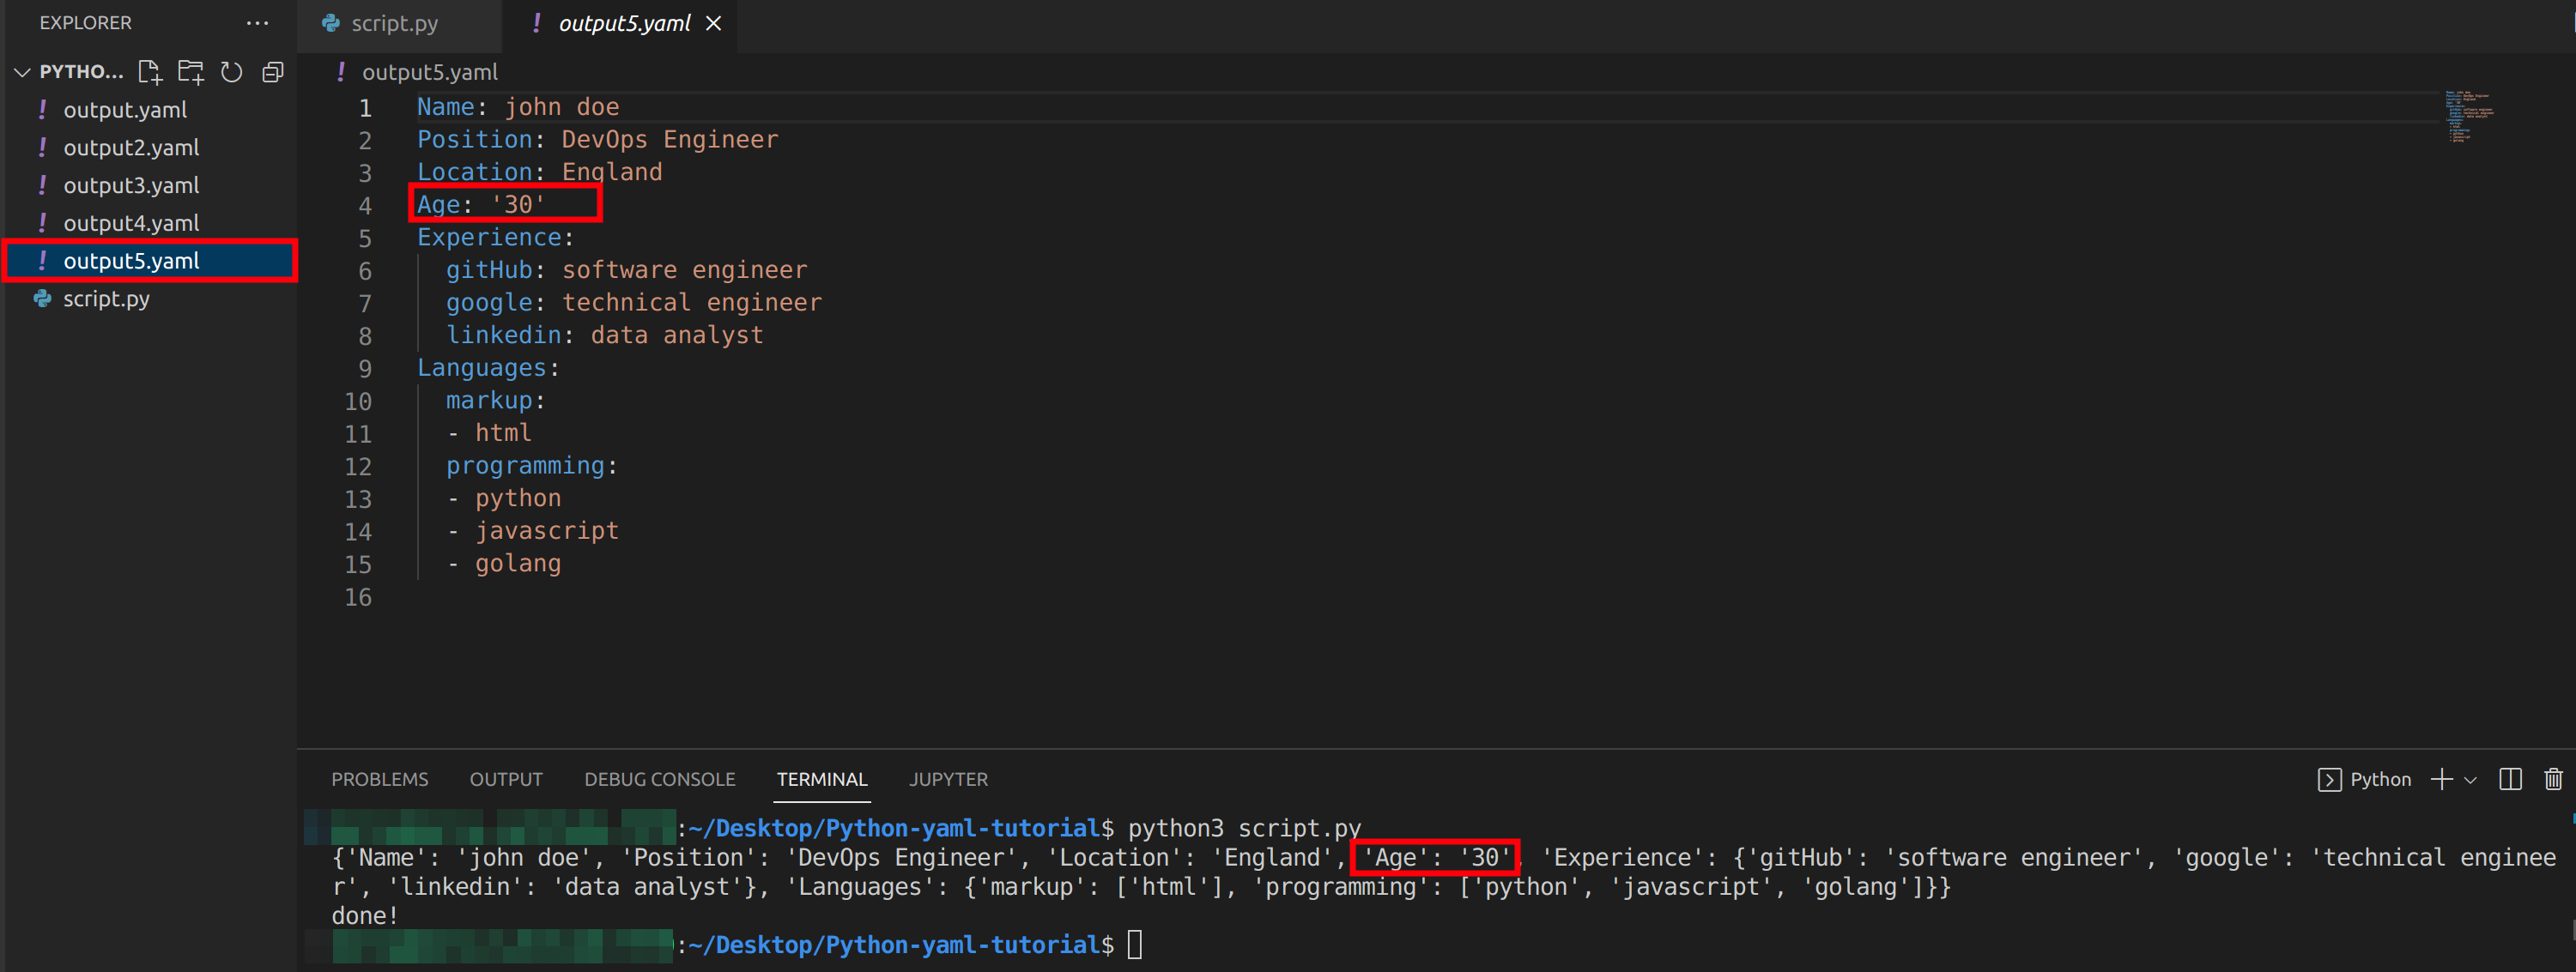Click the editor minimap to navigate
This screenshot has width=2576, height=972.
tap(2465, 115)
